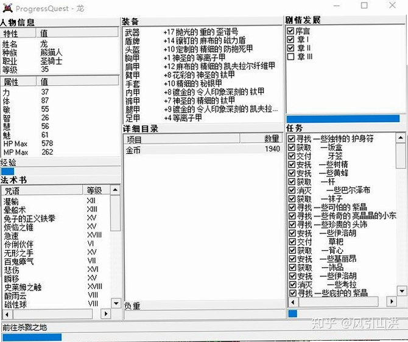Check the 章 III checkbox
Image resolution: width=408 pixels, height=342 pixels.
pos(290,57)
